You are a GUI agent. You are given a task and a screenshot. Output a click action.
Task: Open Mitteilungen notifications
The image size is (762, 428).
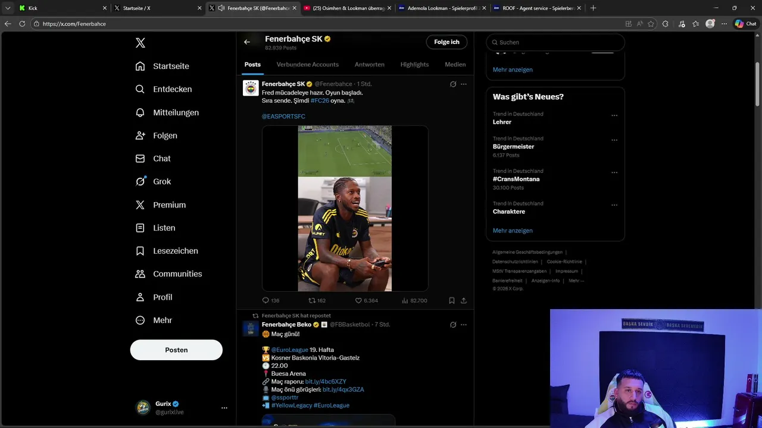point(167,112)
